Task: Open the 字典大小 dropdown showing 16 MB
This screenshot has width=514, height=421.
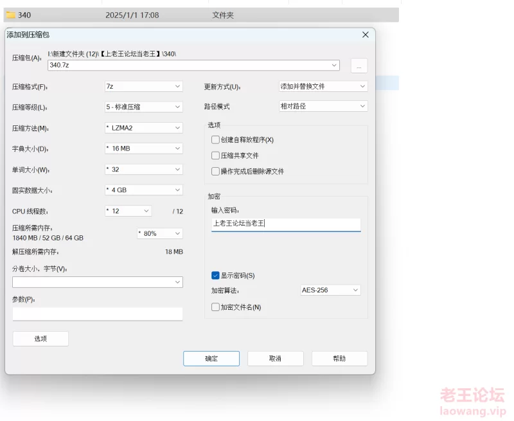Action: (143, 148)
